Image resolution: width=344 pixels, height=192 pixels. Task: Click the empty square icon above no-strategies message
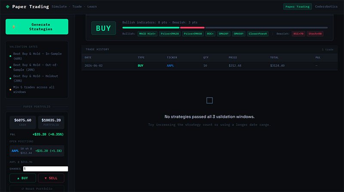pos(209,100)
